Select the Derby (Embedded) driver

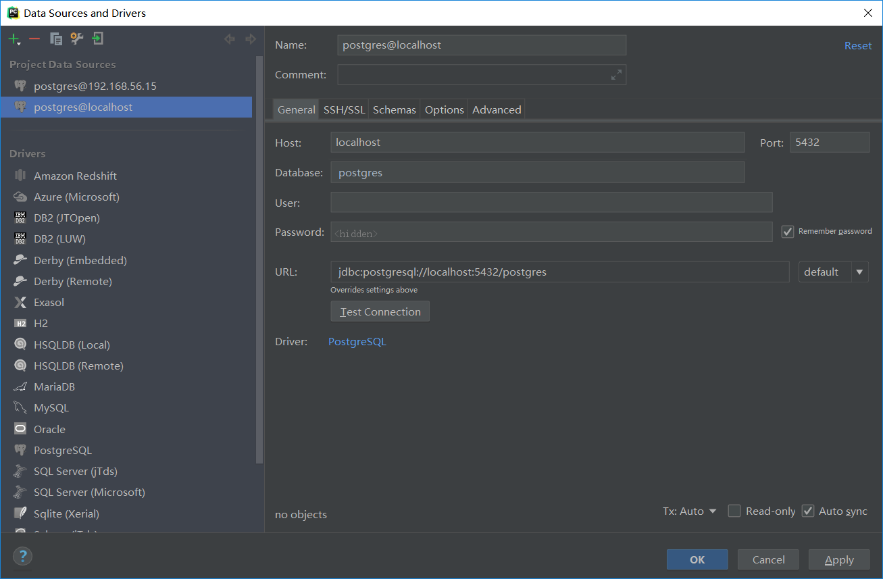[80, 260]
